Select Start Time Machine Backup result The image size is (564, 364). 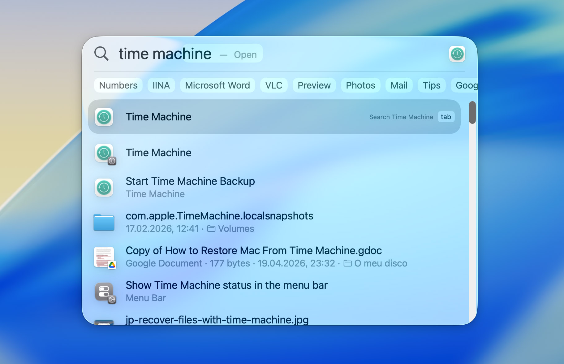(274, 188)
